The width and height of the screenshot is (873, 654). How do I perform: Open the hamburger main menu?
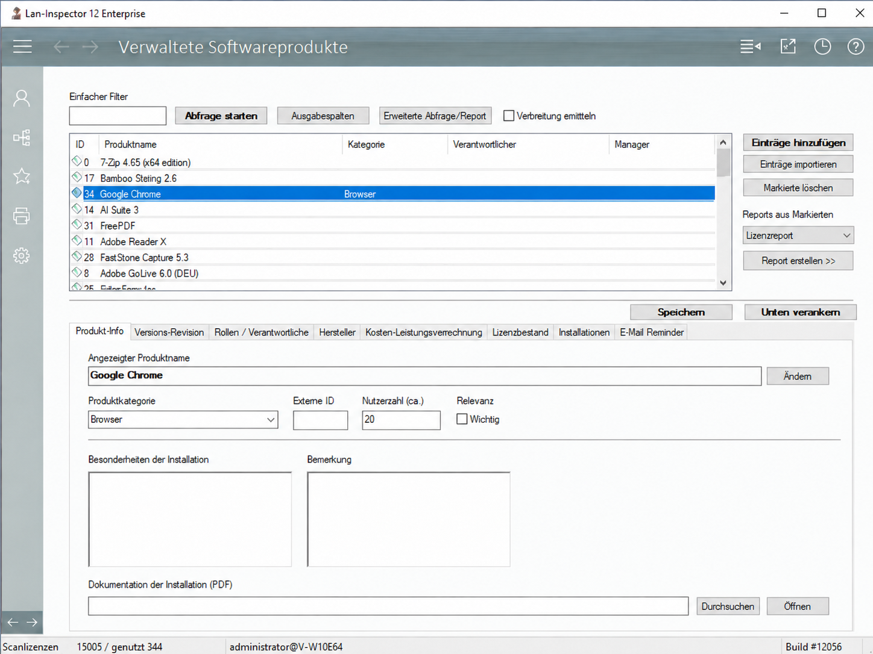click(x=22, y=46)
